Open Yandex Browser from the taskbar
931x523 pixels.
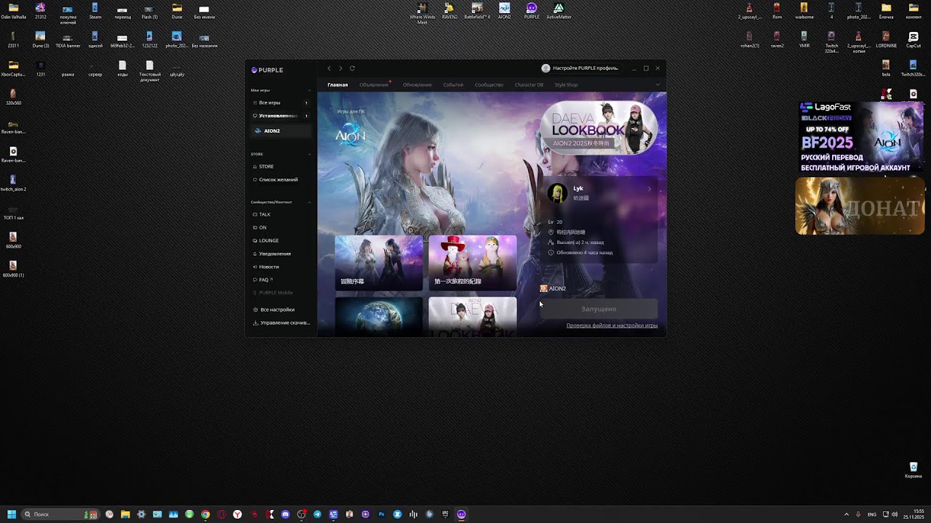(x=238, y=514)
